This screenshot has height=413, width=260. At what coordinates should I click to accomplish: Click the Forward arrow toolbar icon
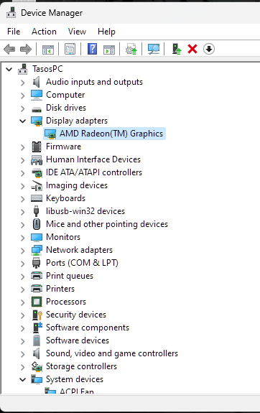click(26, 49)
